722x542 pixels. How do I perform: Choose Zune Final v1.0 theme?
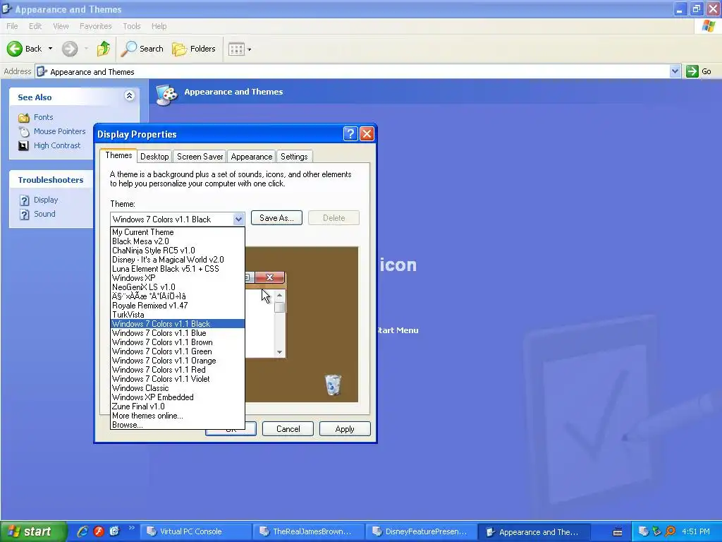coord(177,406)
